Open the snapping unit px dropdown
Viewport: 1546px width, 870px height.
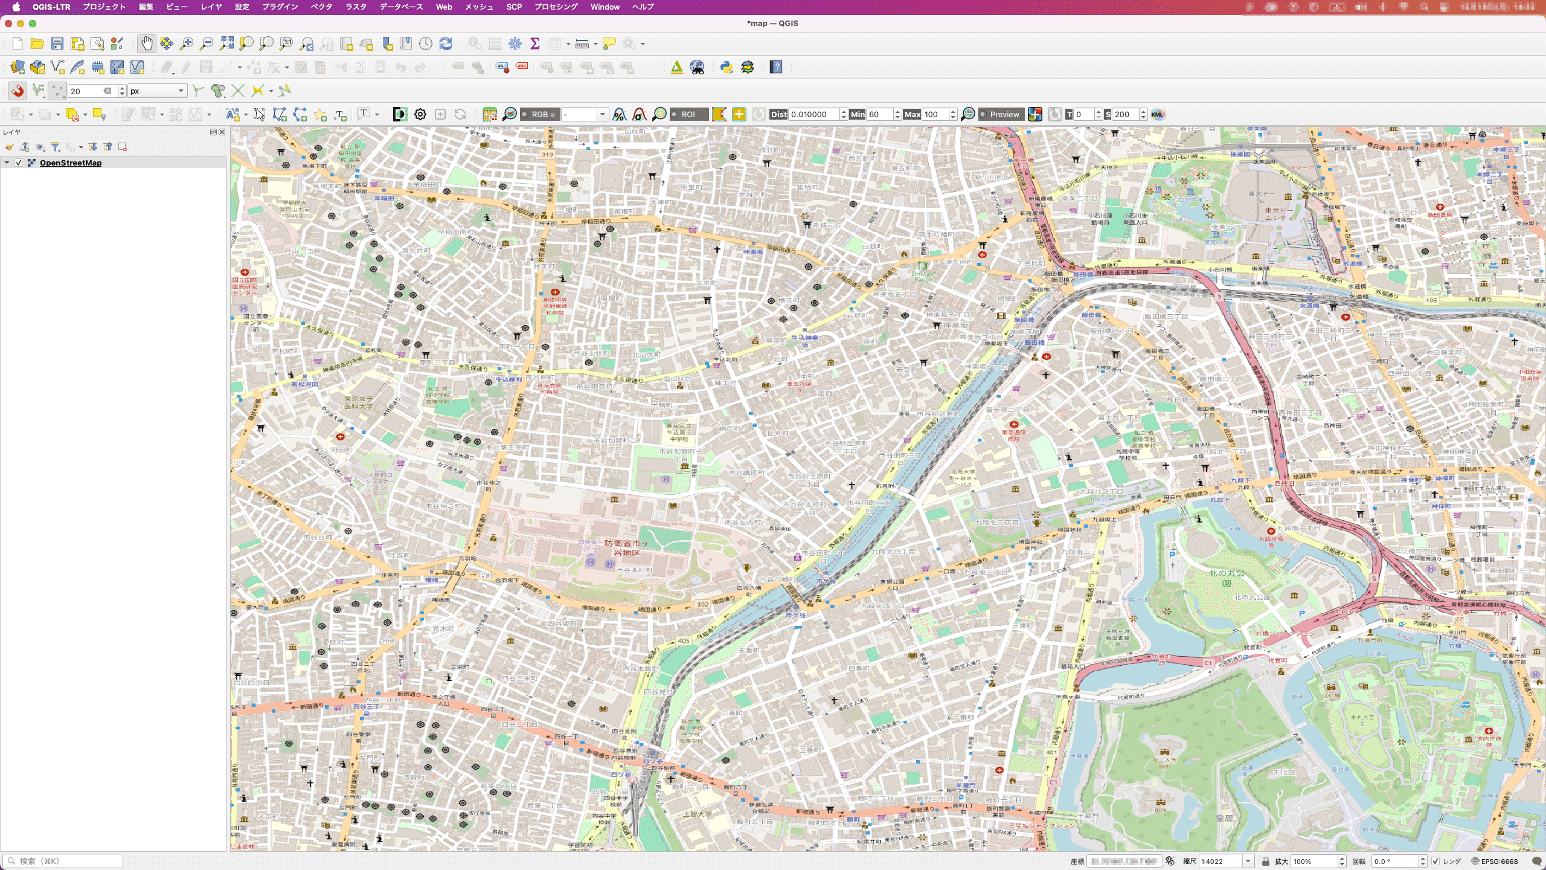[157, 91]
